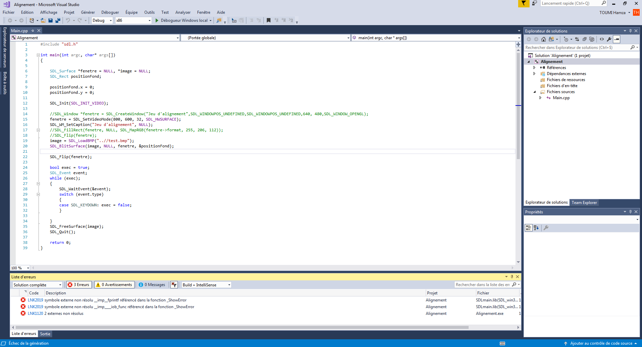Click the editor split window handle icon

pyautogui.click(x=518, y=44)
